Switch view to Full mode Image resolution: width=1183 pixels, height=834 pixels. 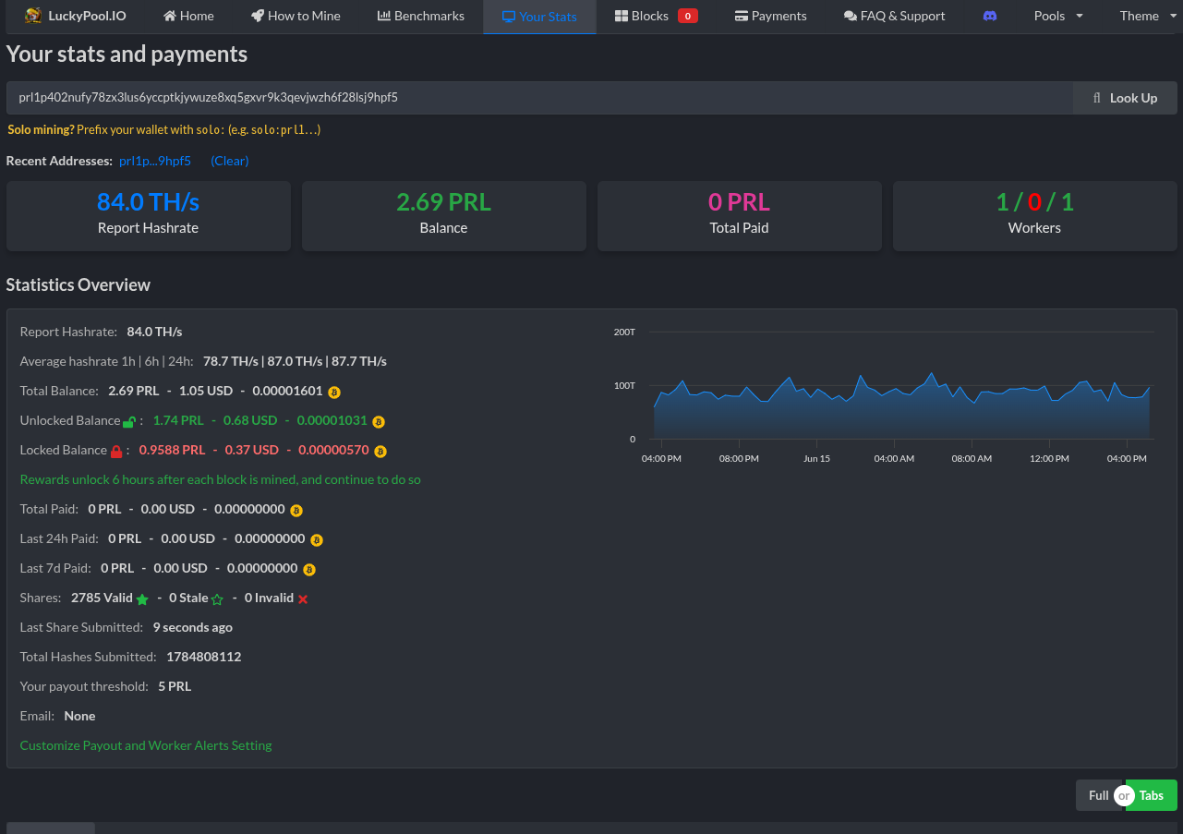[x=1098, y=795]
